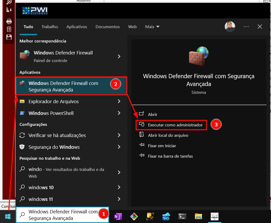Switch to the Aplicativos tab
271x223 pixels.
(77, 27)
